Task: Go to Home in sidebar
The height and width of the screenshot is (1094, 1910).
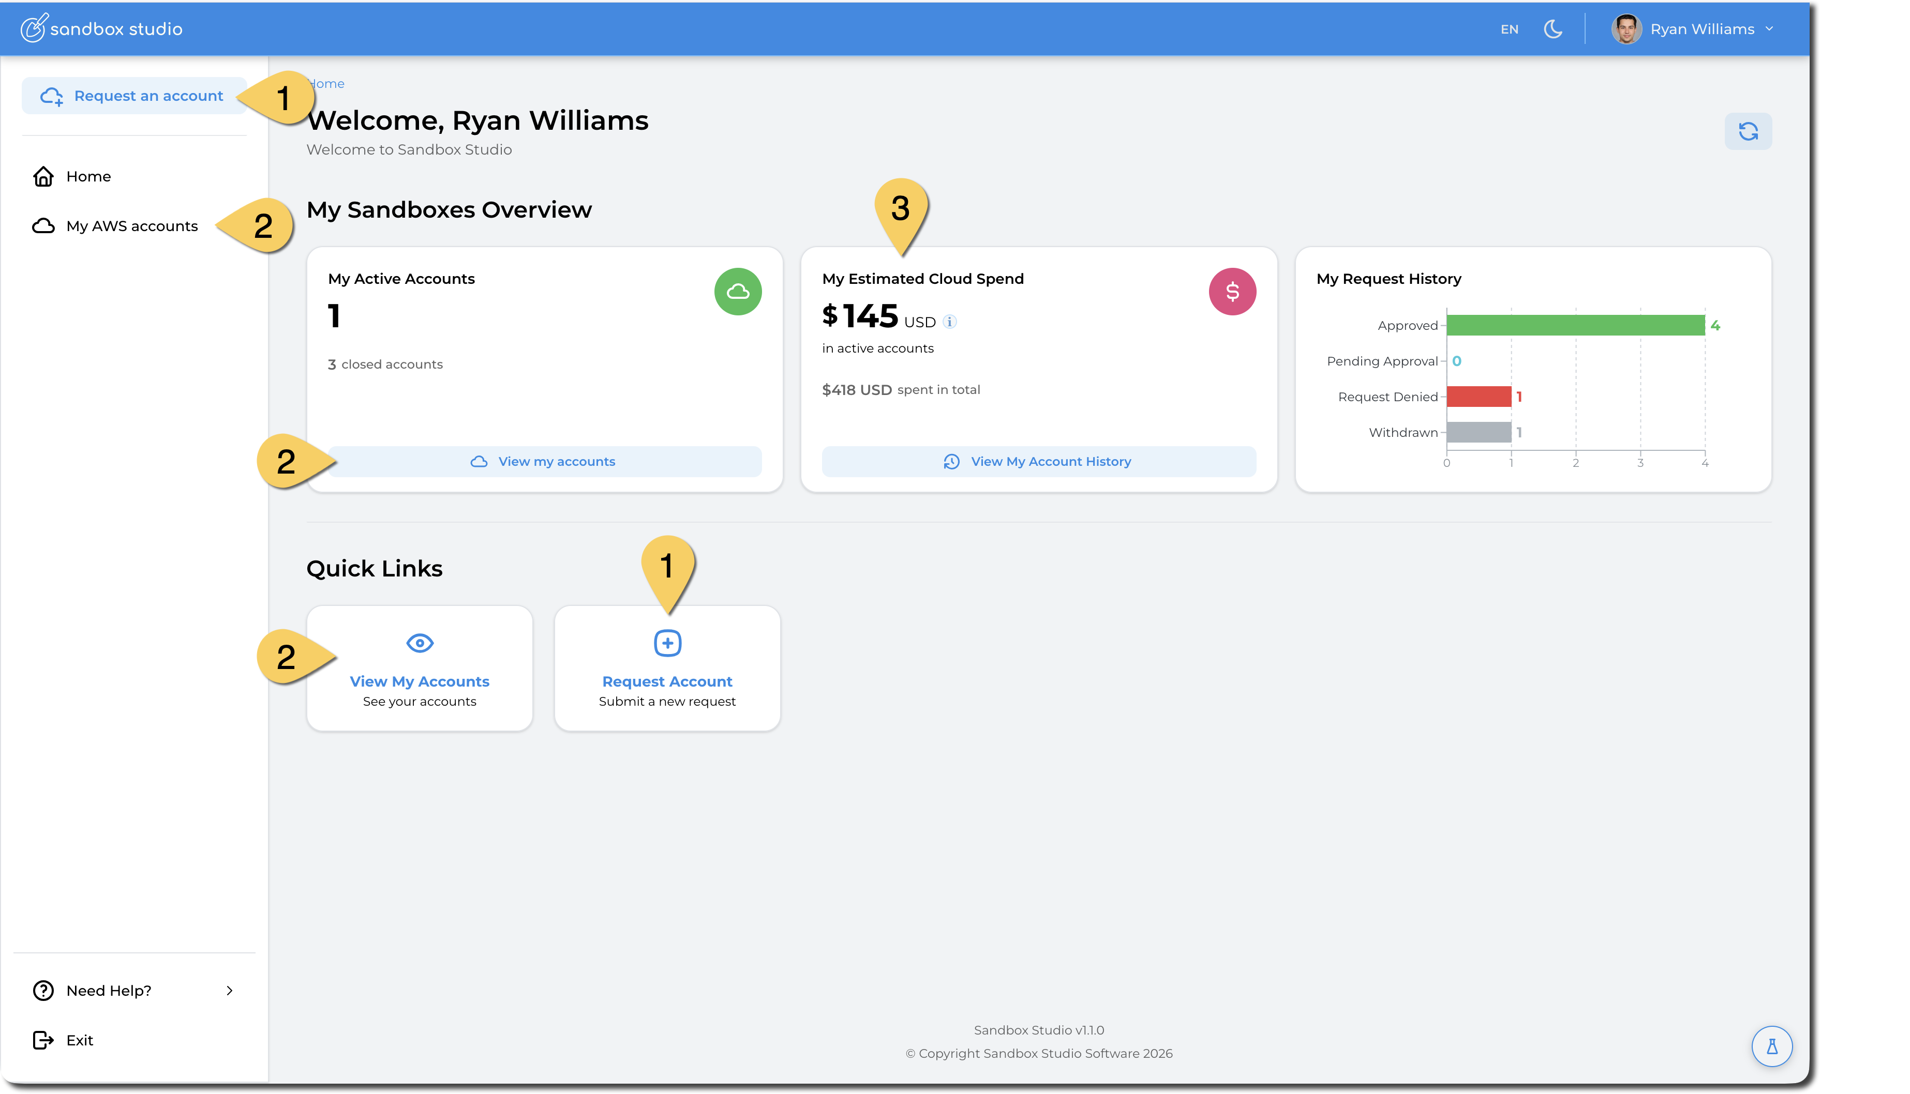Action: point(88,177)
